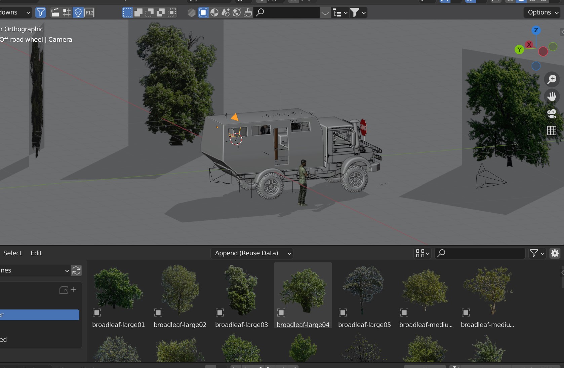Toggle asset browser settings gear panel

coord(555,253)
